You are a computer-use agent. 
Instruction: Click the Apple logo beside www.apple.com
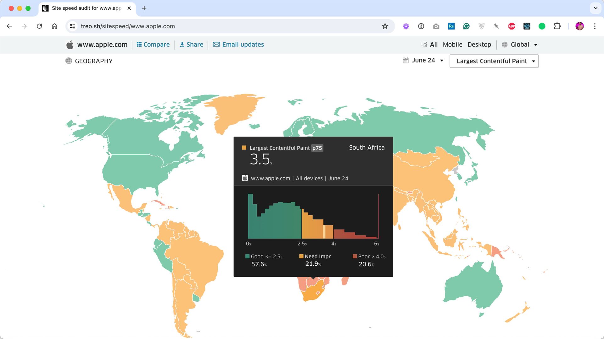(x=70, y=45)
